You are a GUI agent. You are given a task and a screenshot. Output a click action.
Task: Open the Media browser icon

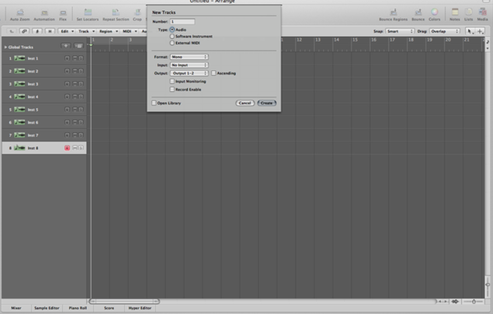(x=481, y=13)
